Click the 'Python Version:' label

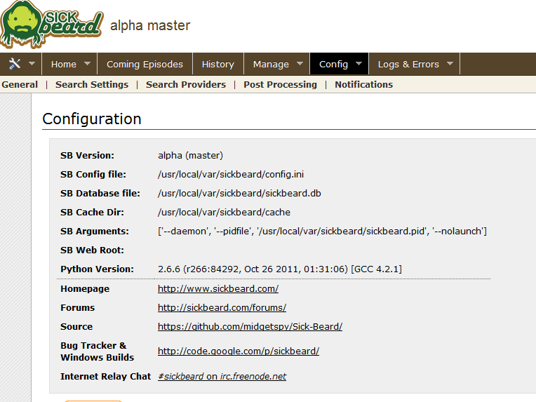97,269
